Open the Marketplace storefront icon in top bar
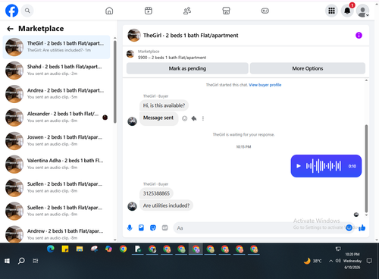The image size is (379, 279). (x=226, y=11)
